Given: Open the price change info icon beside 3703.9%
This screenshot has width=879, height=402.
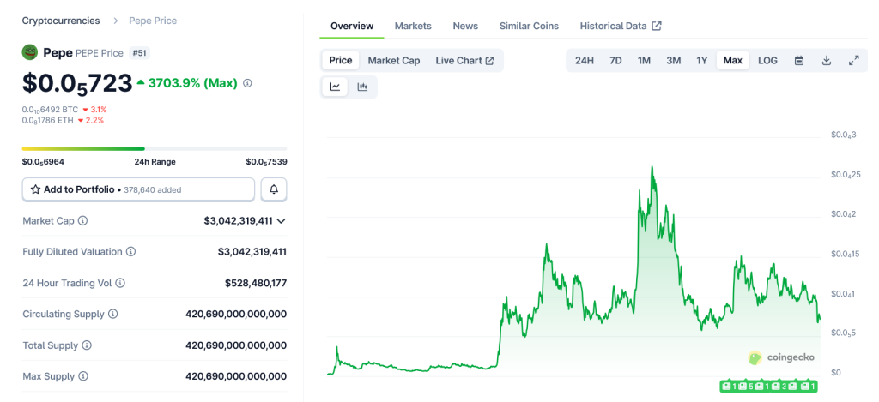Looking at the screenshot, I should click(247, 83).
